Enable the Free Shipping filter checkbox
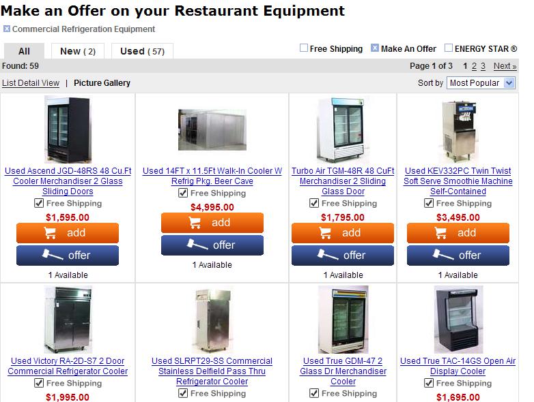This screenshot has height=402, width=534. click(303, 48)
